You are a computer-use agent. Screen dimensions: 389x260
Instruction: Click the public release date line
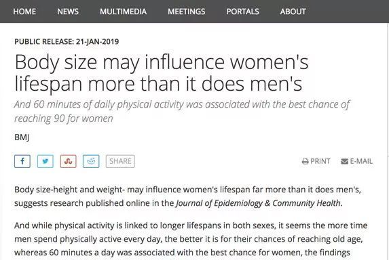click(67, 41)
